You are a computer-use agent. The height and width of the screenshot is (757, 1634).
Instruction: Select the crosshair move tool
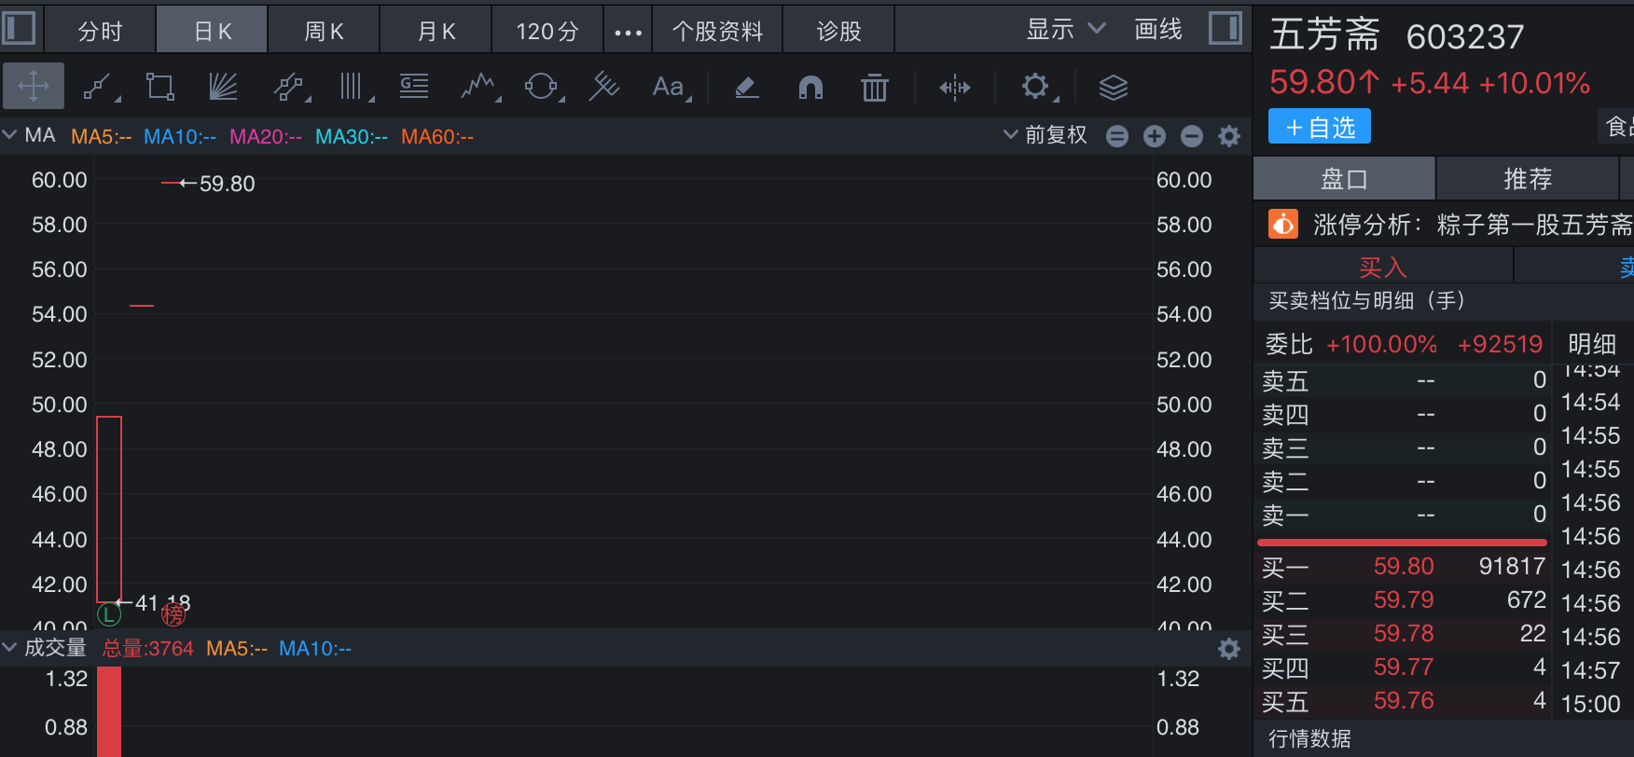(34, 87)
